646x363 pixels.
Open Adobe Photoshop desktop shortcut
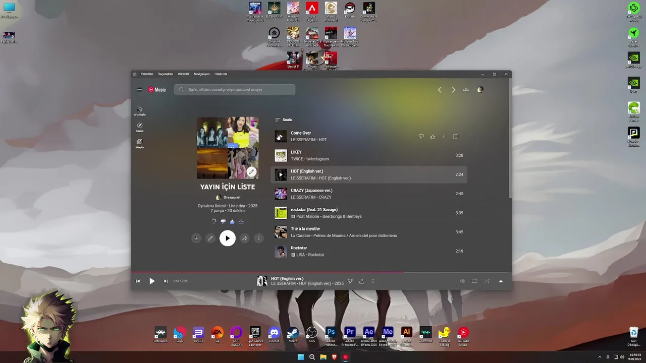tap(331, 336)
